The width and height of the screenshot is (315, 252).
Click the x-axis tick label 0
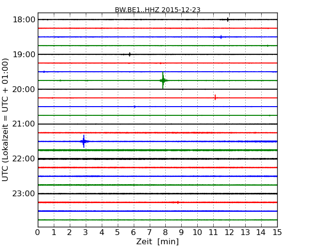38,233
